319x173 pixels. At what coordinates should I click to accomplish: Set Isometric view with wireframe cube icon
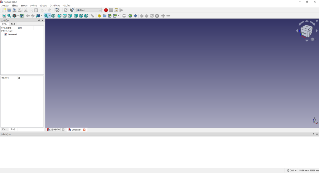53,16
